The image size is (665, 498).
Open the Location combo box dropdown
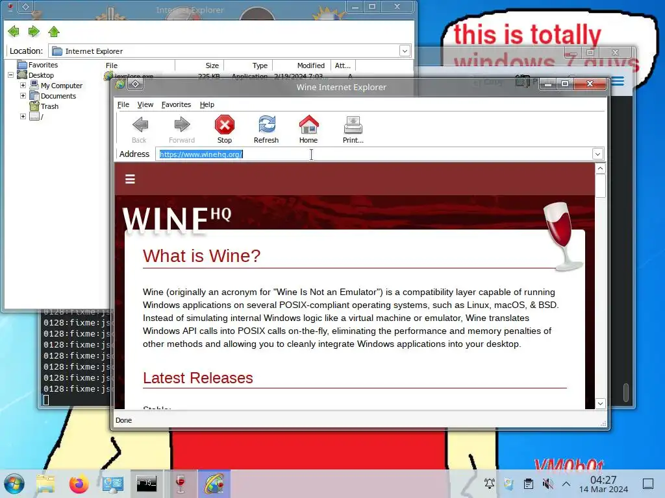pyautogui.click(x=405, y=51)
